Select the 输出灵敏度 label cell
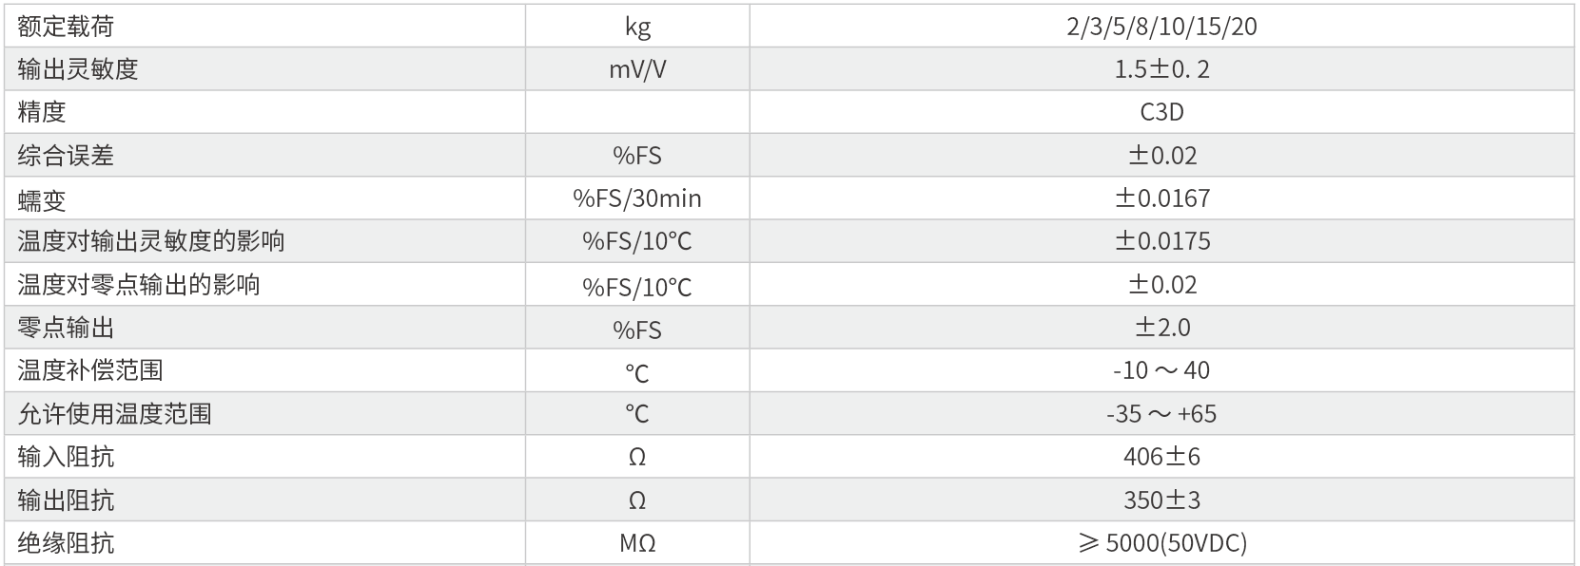 [x=78, y=69]
